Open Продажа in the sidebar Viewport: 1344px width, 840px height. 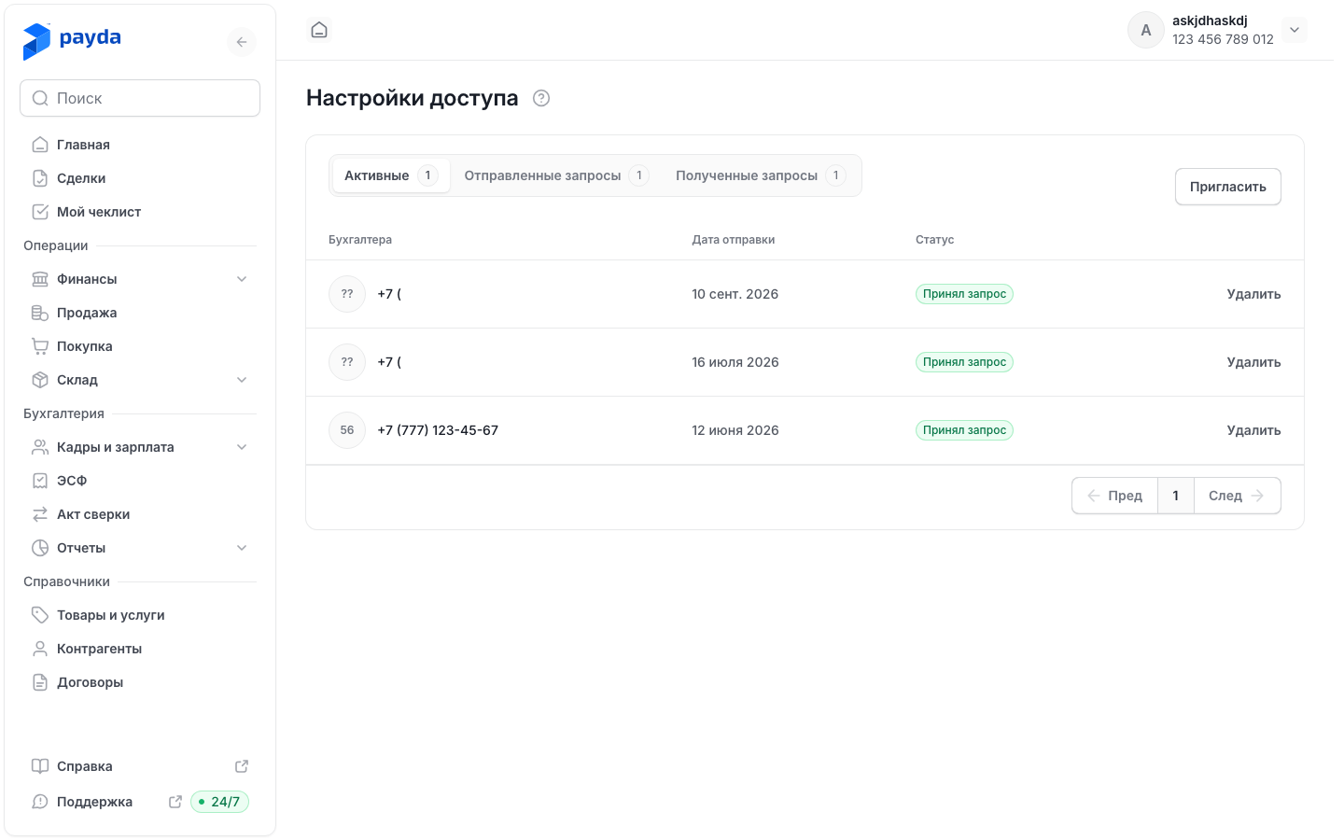[140, 313]
